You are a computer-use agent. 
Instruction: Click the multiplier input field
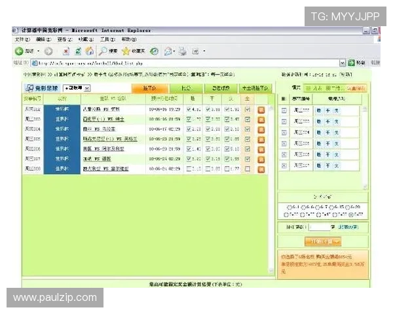[x=320, y=227]
